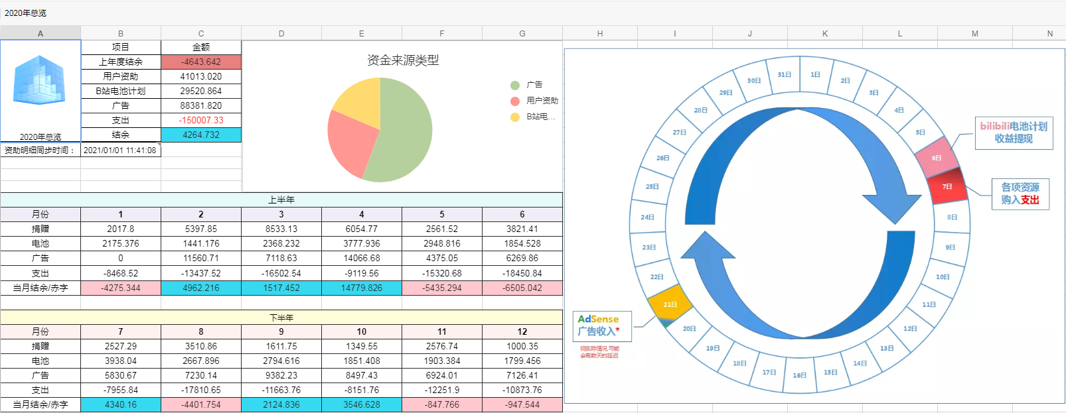Select the 结余 cell 4264.732
This screenshot has height=413, width=1066.
click(x=201, y=135)
